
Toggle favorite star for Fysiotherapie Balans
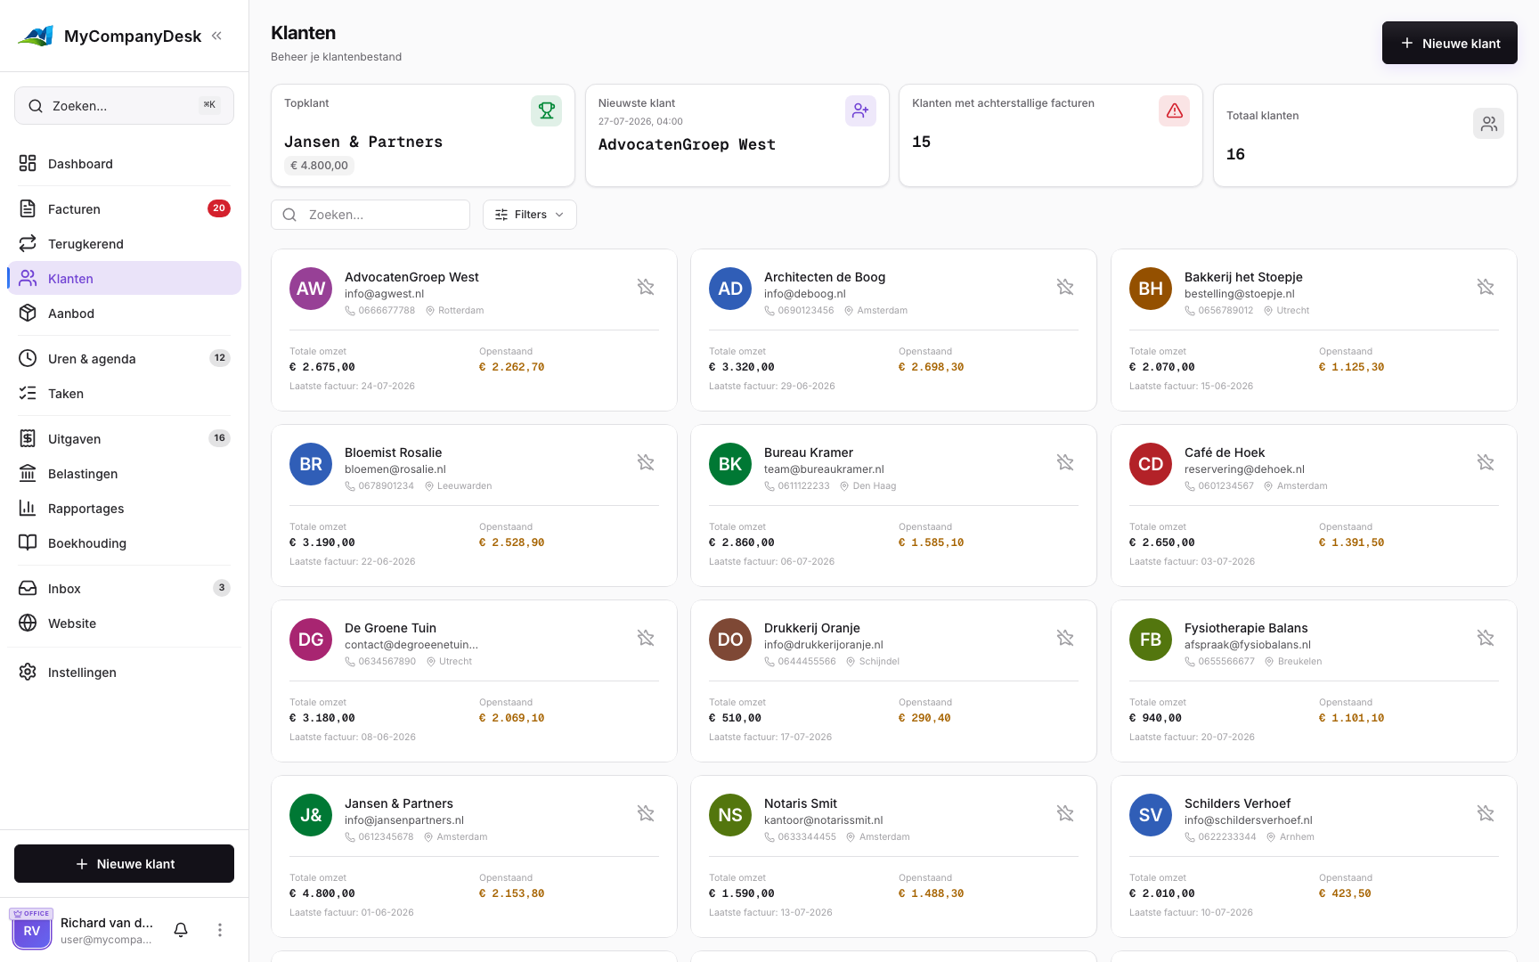point(1486,638)
